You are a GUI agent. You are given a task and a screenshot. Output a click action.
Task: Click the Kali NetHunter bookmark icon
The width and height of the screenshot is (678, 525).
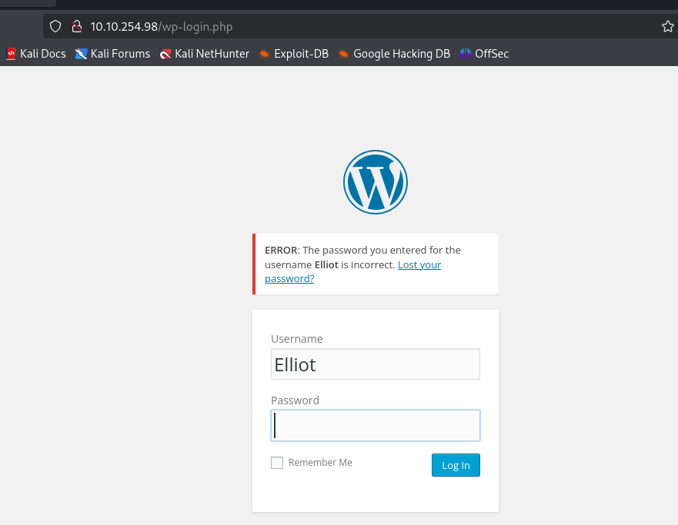coord(165,54)
